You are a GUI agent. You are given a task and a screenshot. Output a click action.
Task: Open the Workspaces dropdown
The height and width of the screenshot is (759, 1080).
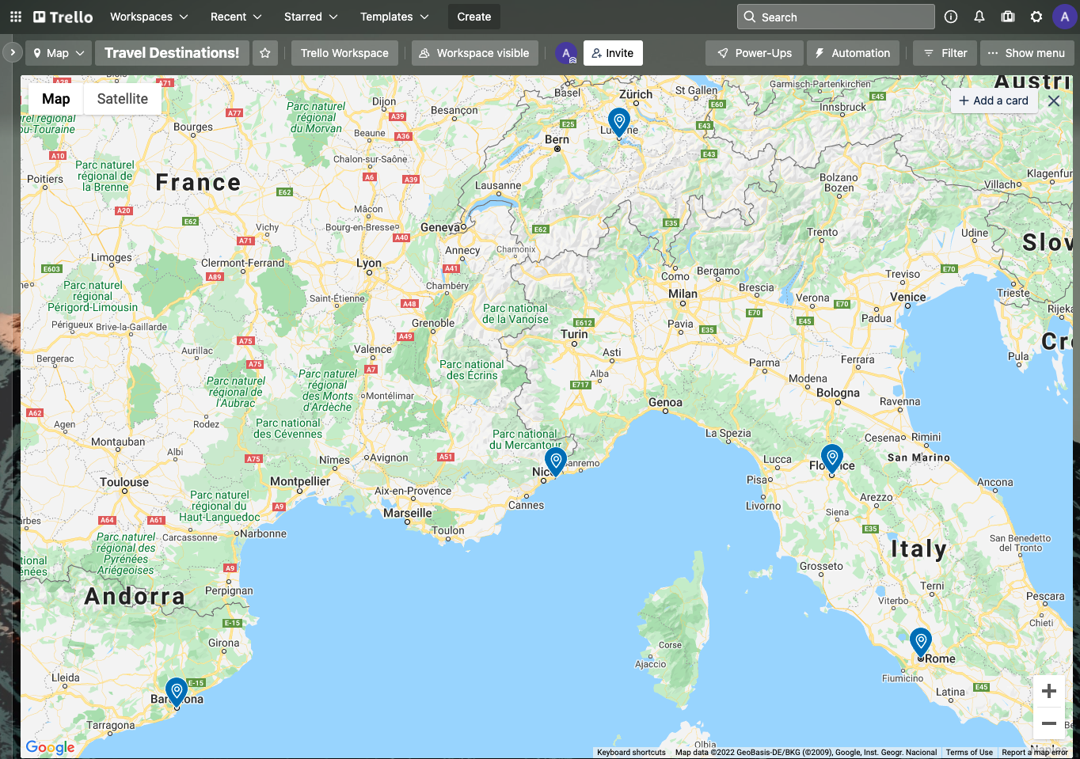click(149, 17)
